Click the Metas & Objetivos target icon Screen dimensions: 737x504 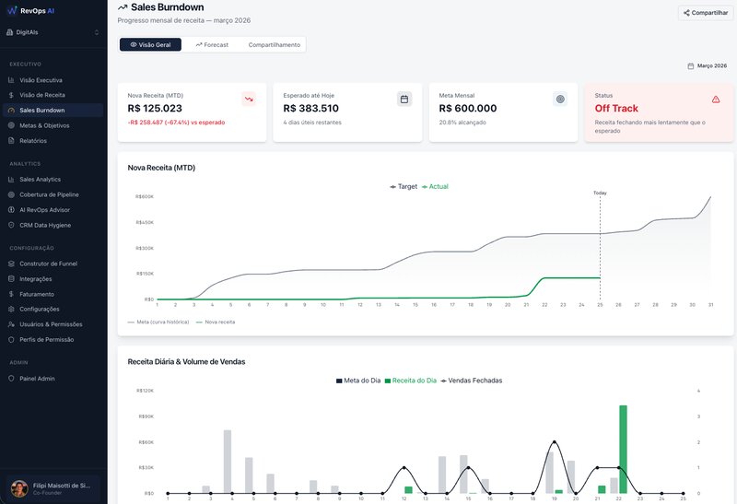click(x=11, y=125)
